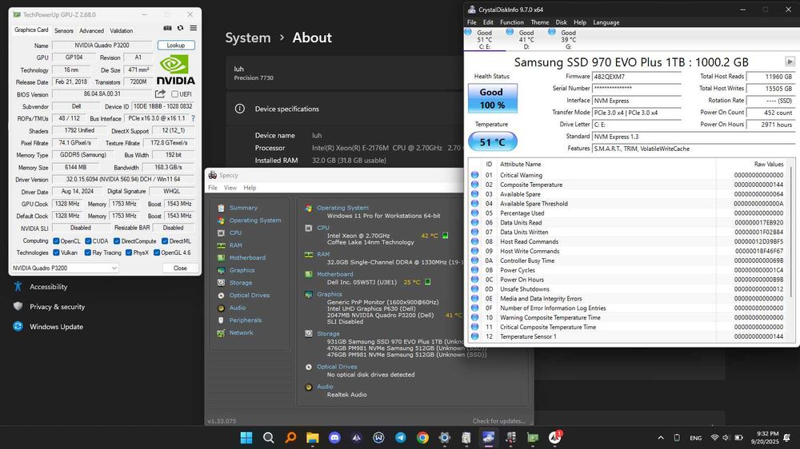Select Speccy Graphics sidebar item
The height and width of the screenshot is (449, 800).
coord(242,270)
